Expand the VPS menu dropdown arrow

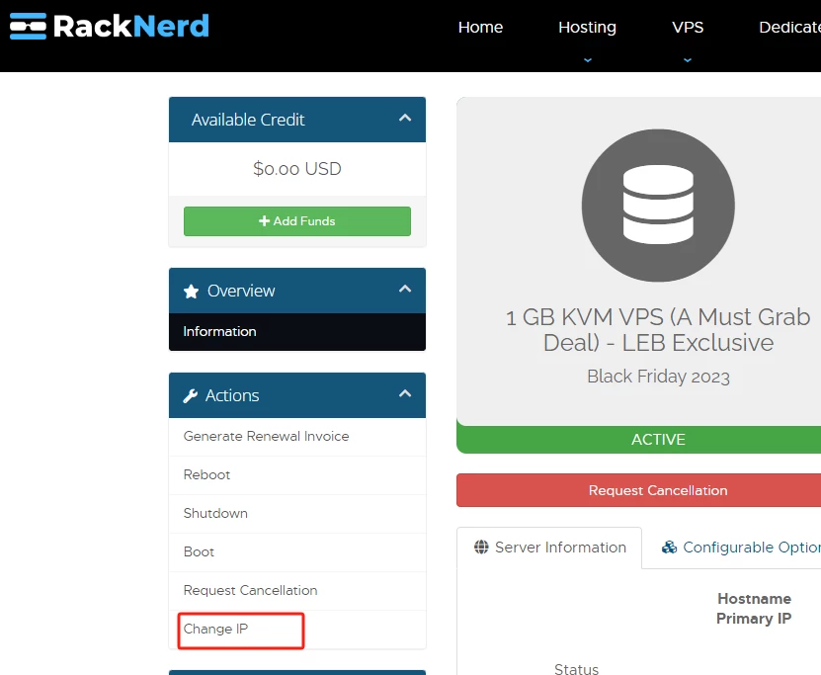tap(688, 60)
